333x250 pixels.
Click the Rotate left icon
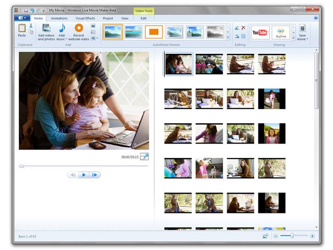237,28
